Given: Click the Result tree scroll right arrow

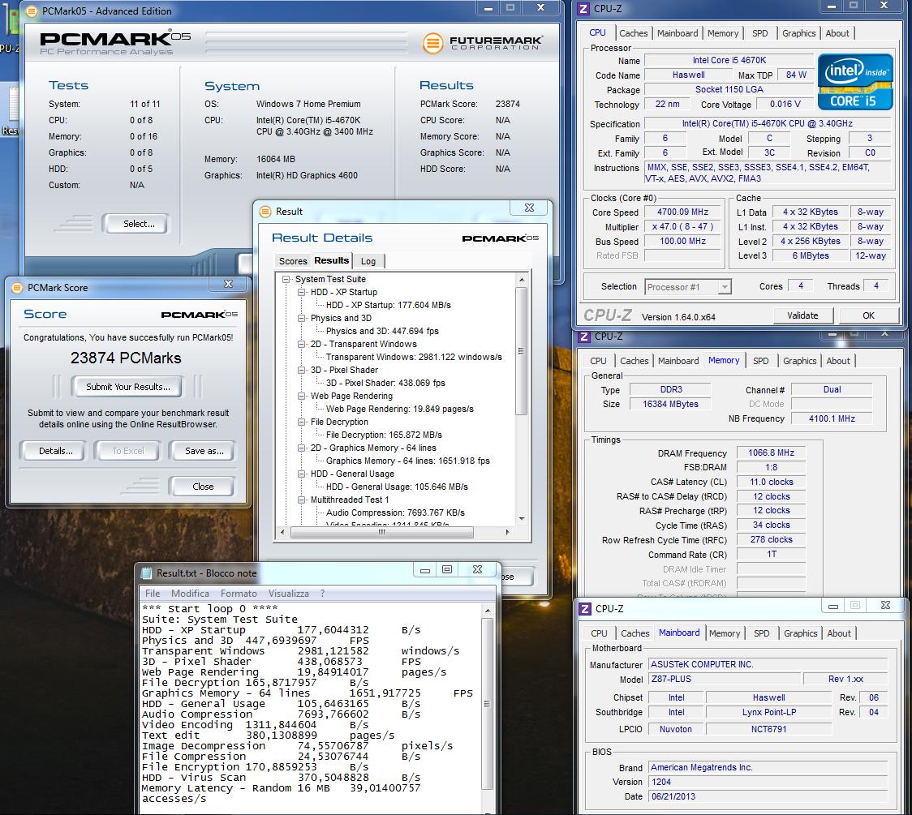Looking at the screenshot, I should (507, 532).
